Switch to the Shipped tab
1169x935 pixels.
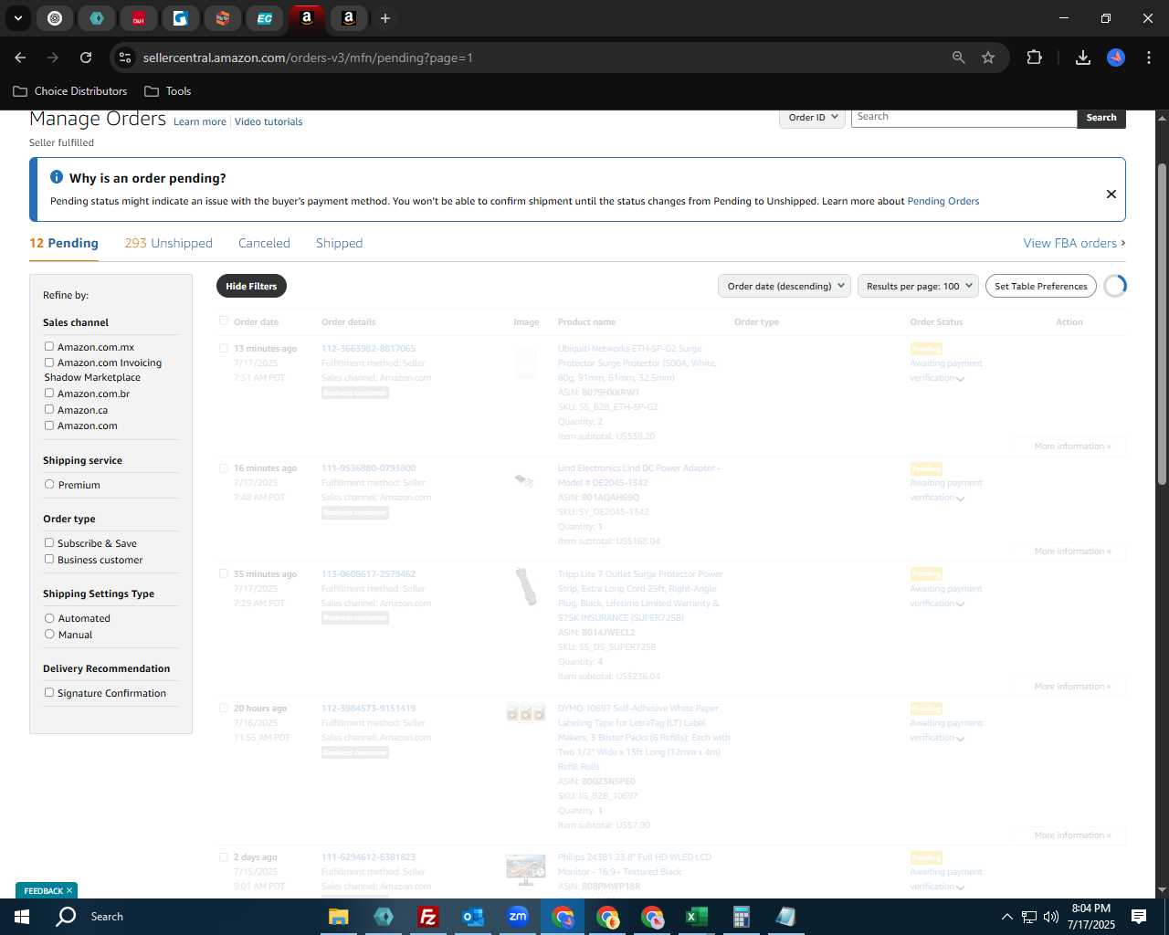point(339,243)
